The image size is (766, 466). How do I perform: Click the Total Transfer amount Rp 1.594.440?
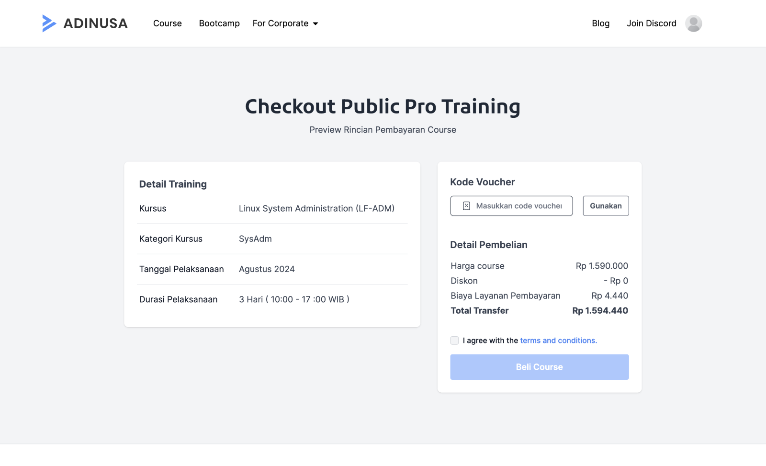pos(600,311)
